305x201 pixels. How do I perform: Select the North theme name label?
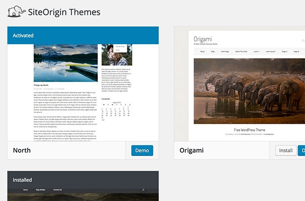(22, 150)
